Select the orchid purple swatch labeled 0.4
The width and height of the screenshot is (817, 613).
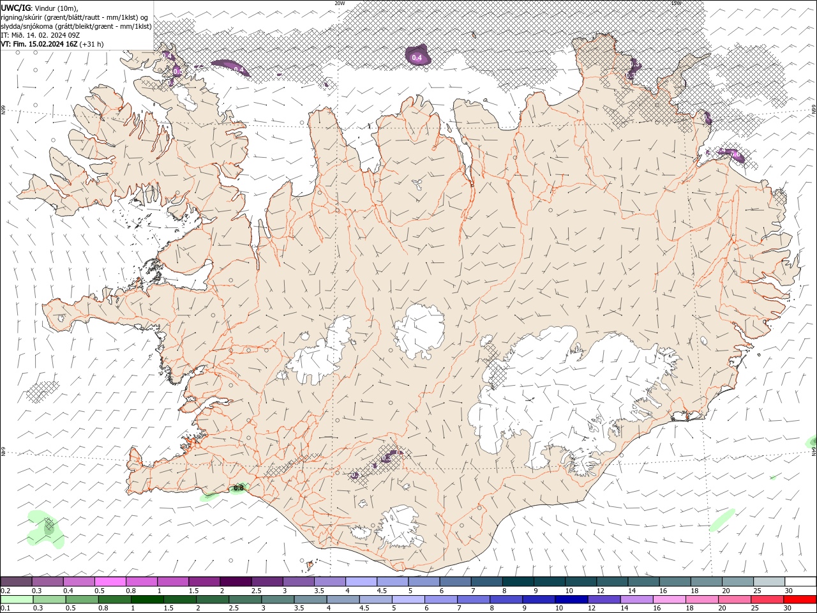(79, 582)
